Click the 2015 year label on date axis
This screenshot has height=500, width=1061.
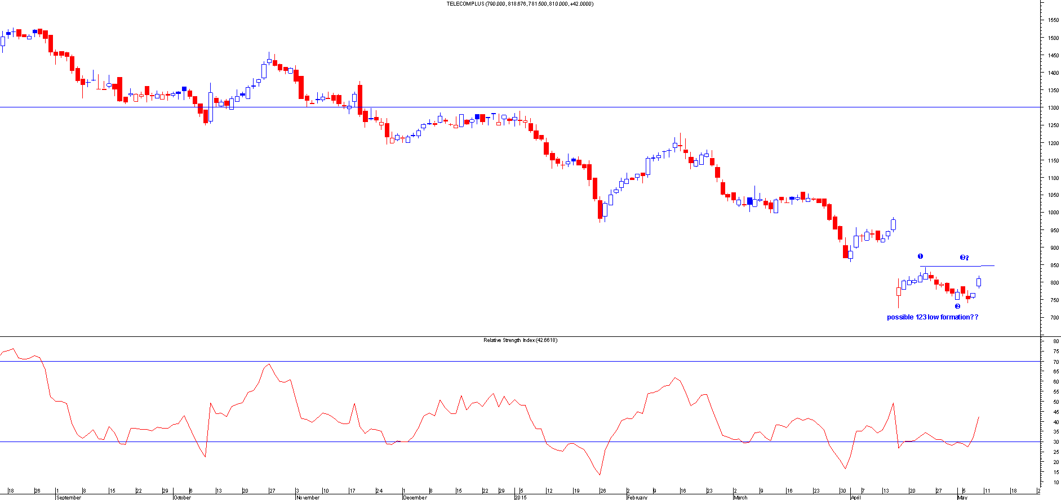520,497
